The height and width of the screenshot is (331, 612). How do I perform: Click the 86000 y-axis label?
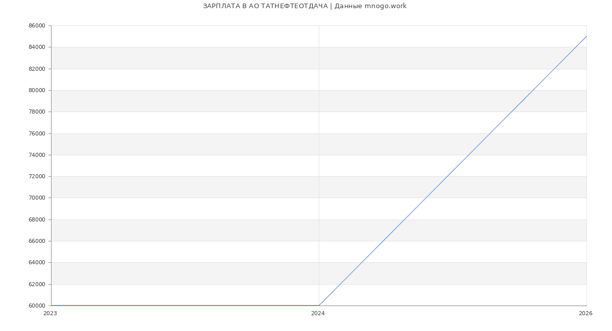point(38,26)
